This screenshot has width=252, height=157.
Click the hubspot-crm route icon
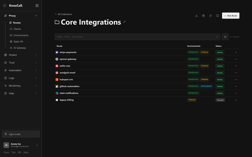pos(57,79)
